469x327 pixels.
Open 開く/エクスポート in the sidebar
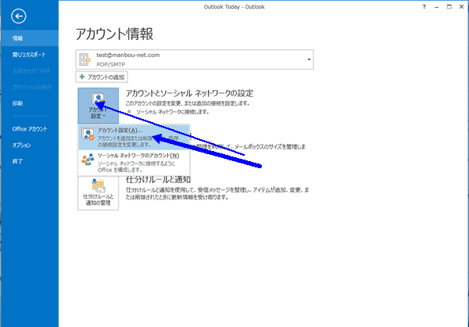click(x=30, y=55)
